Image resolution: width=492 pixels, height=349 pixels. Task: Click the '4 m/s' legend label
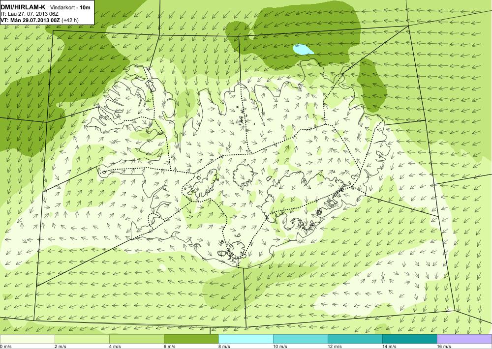115,347
